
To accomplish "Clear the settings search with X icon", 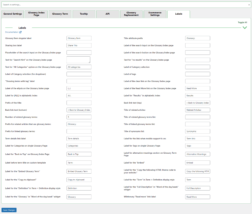I will pyautogui.click(x=249, y=5).
